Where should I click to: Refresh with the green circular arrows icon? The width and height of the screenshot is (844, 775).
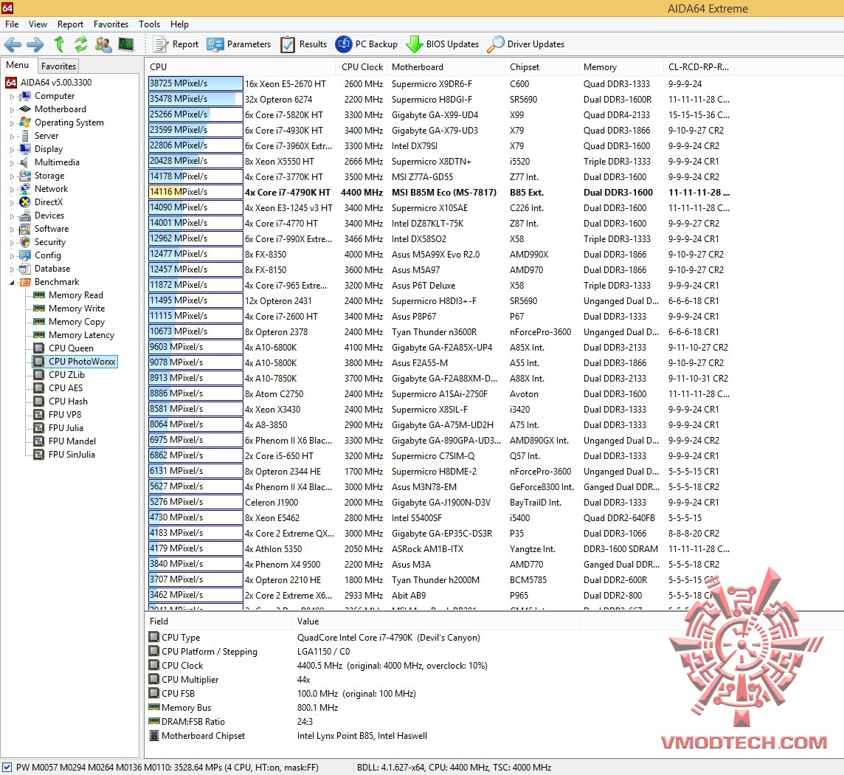coord(80,44)
